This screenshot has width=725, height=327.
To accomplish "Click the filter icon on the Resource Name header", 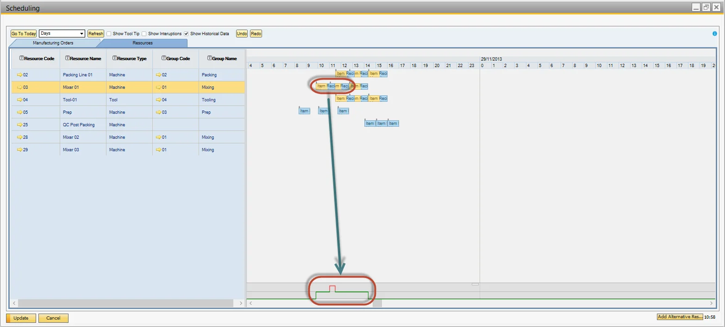I will point(68,58).
